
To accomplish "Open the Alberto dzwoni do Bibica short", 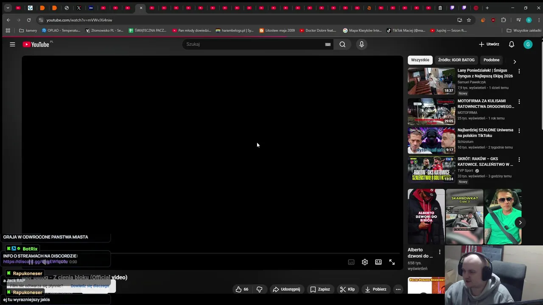I will pos(426,216).
